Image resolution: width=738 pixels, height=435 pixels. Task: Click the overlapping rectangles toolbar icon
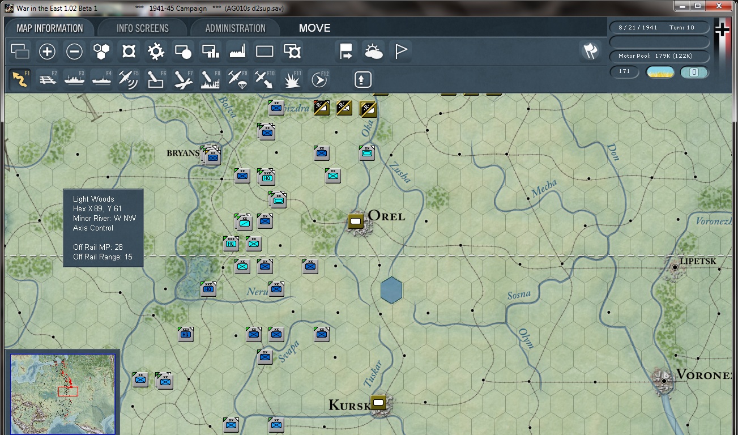pos(20,52)
